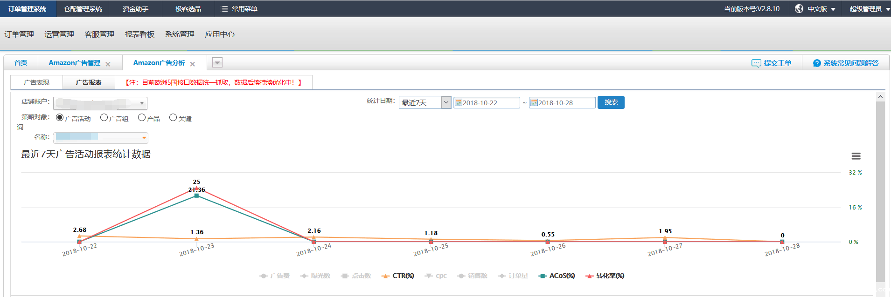891x297 pixels.
Task: Expand the 店铺账户 dropdown
Action: pos(142,103)
